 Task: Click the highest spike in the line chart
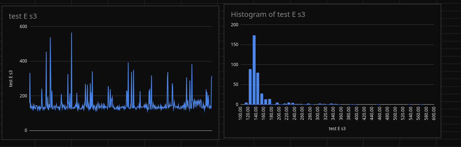pos(71,33)
